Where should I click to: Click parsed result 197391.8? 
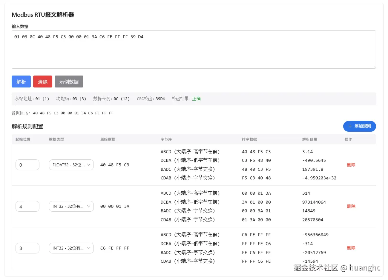pos(313,169)
